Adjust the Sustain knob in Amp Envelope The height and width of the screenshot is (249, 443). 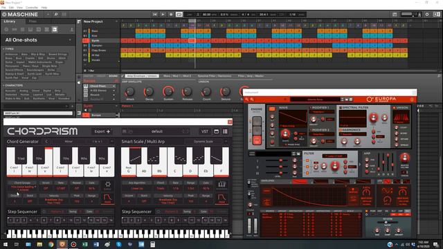[168, 91]
